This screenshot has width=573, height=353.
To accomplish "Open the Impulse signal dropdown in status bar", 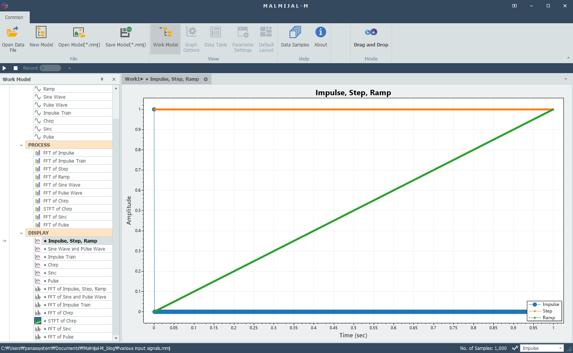I will [x=542, y=348].
